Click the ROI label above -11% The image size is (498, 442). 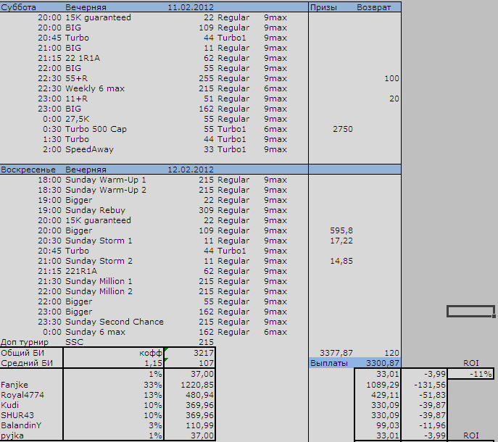click(x=470, y=363)
